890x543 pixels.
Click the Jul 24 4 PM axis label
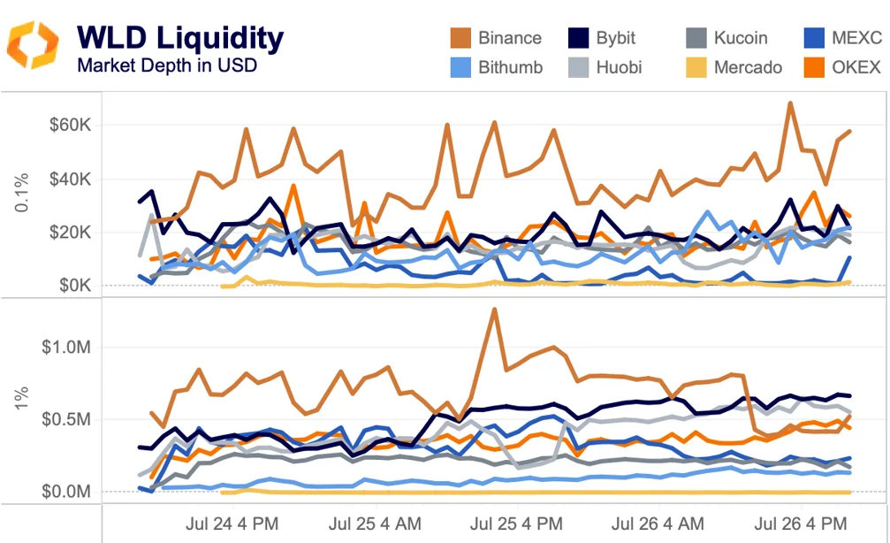click(233, 523)
